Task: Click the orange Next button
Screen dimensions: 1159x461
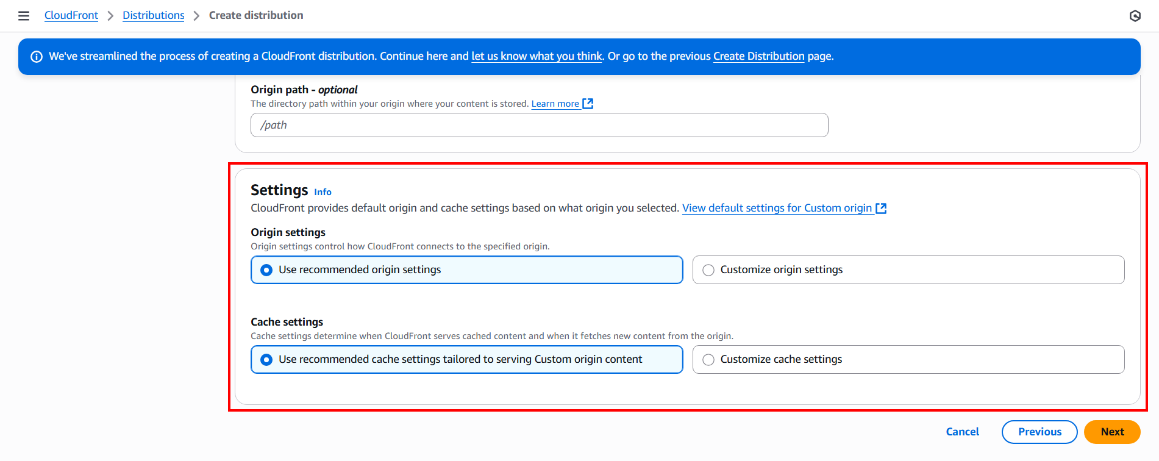Action: tap(1112, 432)
